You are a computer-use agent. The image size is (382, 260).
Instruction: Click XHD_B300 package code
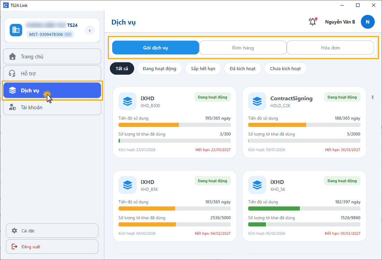pyautogui.click(x=150, y=106)
